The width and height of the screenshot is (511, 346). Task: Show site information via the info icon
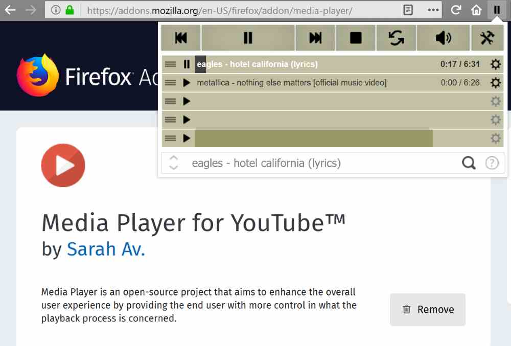[x=56, y=10]
